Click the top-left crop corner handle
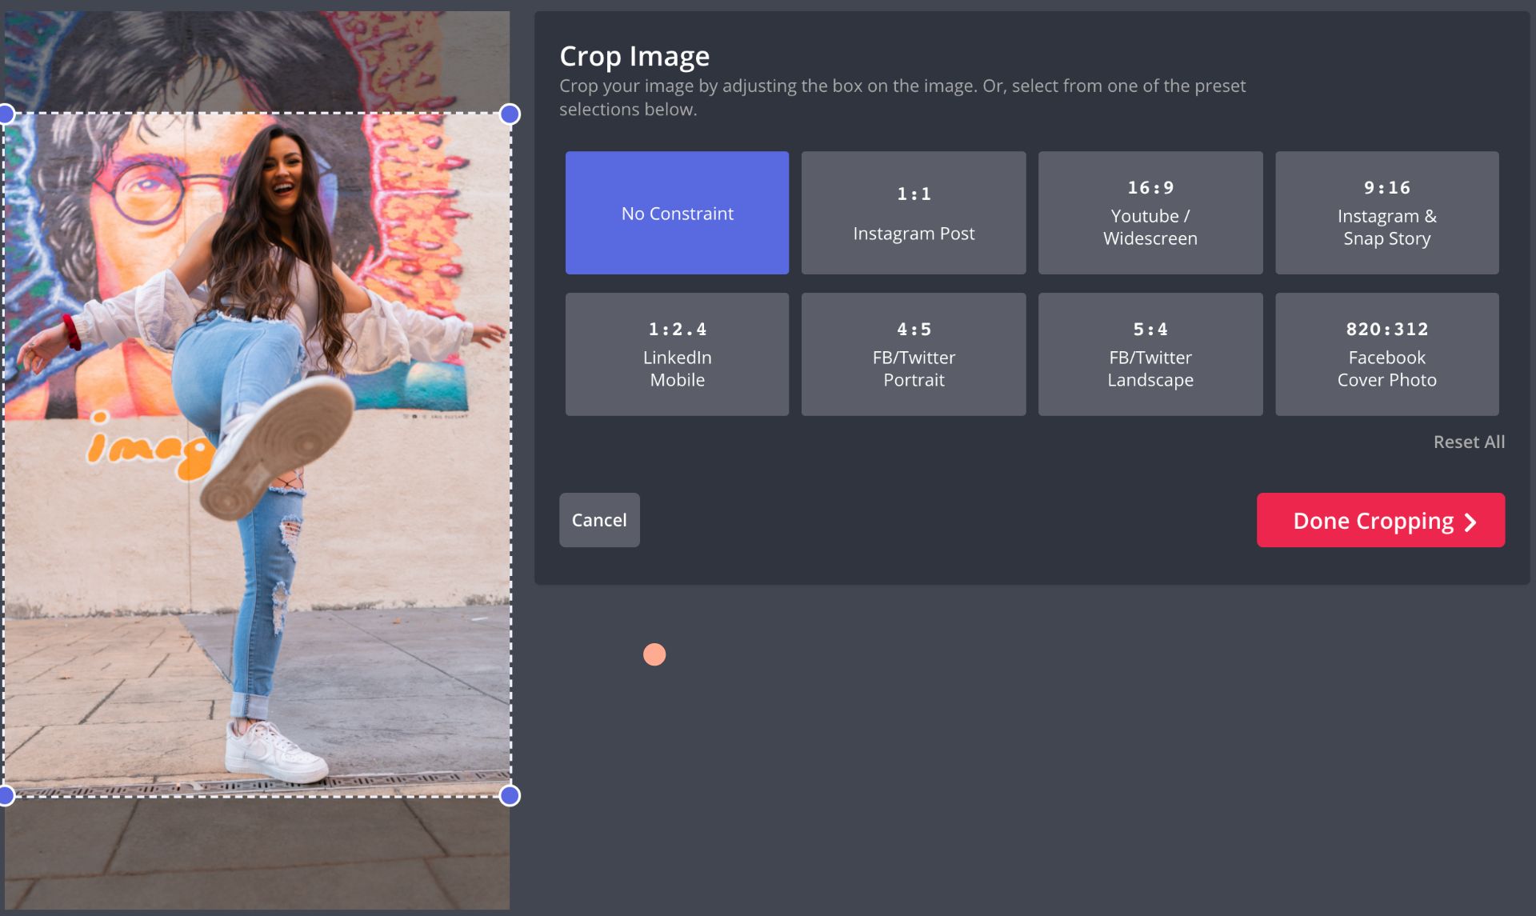The image size is (1536, 916). pos(6,114)
